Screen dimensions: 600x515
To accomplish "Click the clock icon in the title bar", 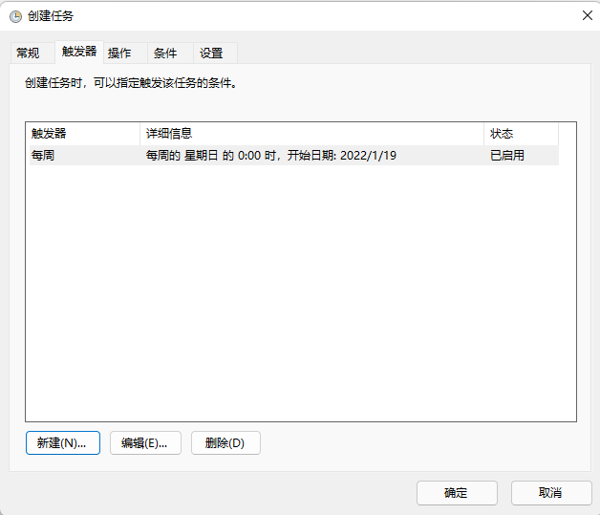I will 15,15.
